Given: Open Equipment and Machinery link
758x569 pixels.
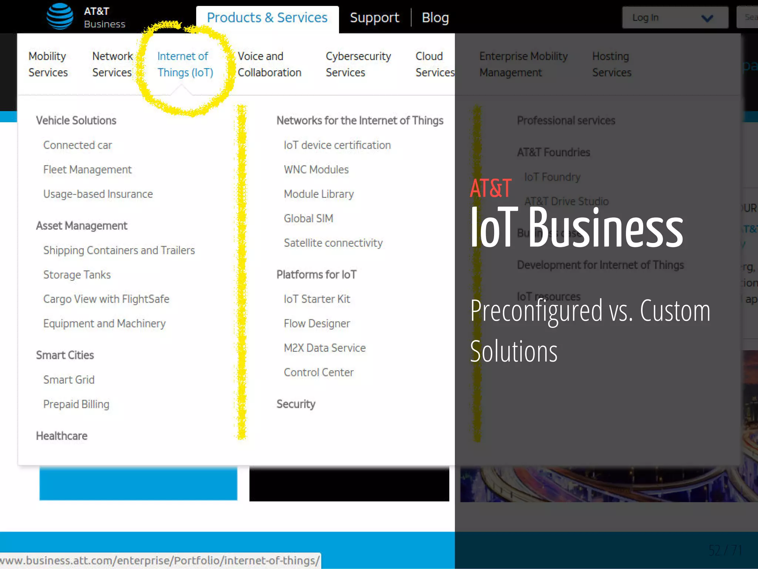Looking at the screenshot, I should [x=104, y=323].
